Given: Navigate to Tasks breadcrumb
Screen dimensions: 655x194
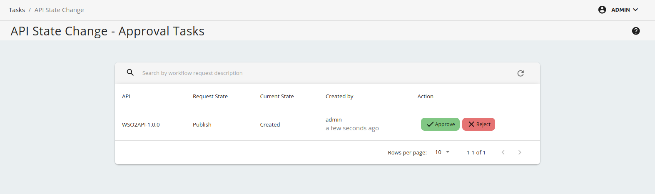Looking at the screenshot, I should [17, 10].
